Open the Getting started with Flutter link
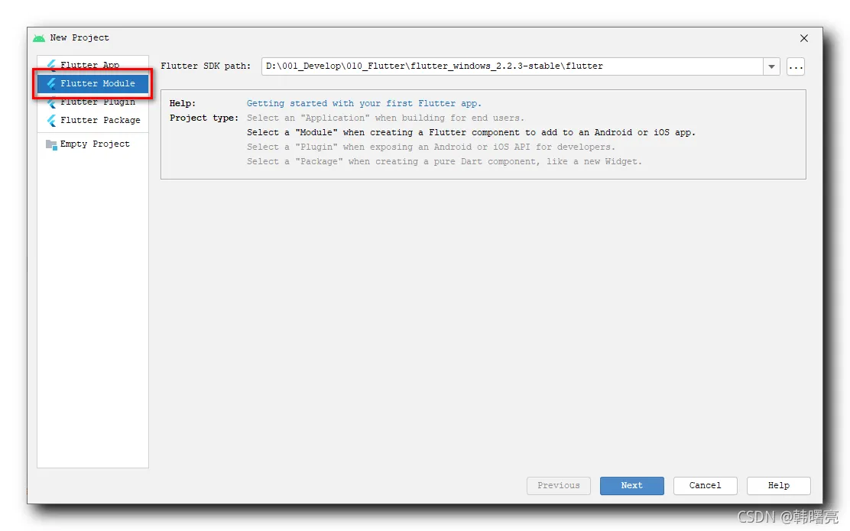Image resolution: width=850 pixels, height=531 pixels. point(364,103)
